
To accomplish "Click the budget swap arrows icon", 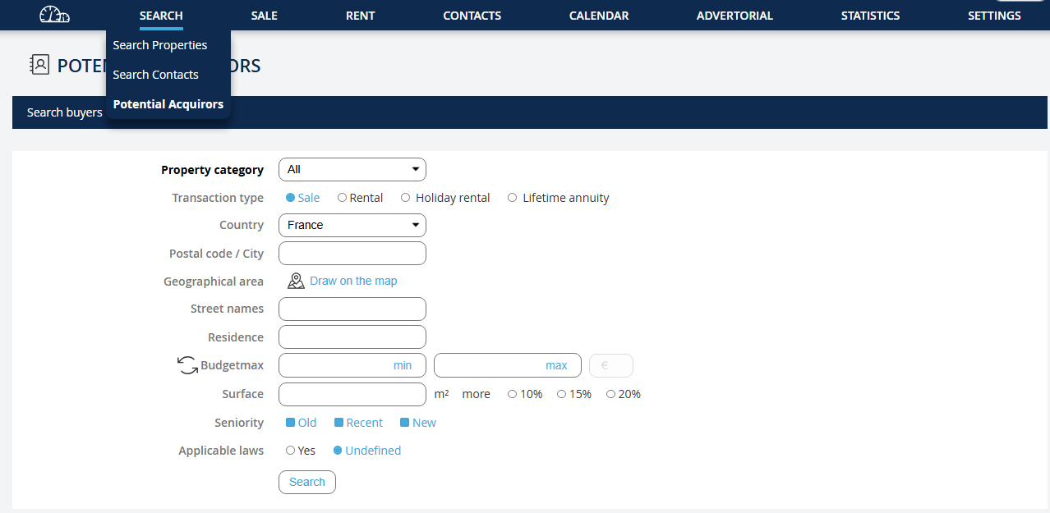I will point(187,365).
